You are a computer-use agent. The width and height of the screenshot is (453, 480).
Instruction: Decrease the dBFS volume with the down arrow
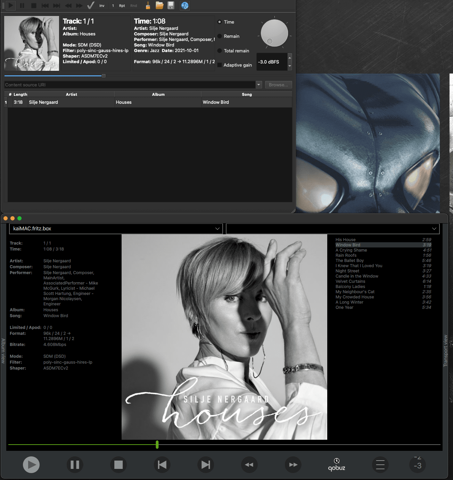pos(290,66)
